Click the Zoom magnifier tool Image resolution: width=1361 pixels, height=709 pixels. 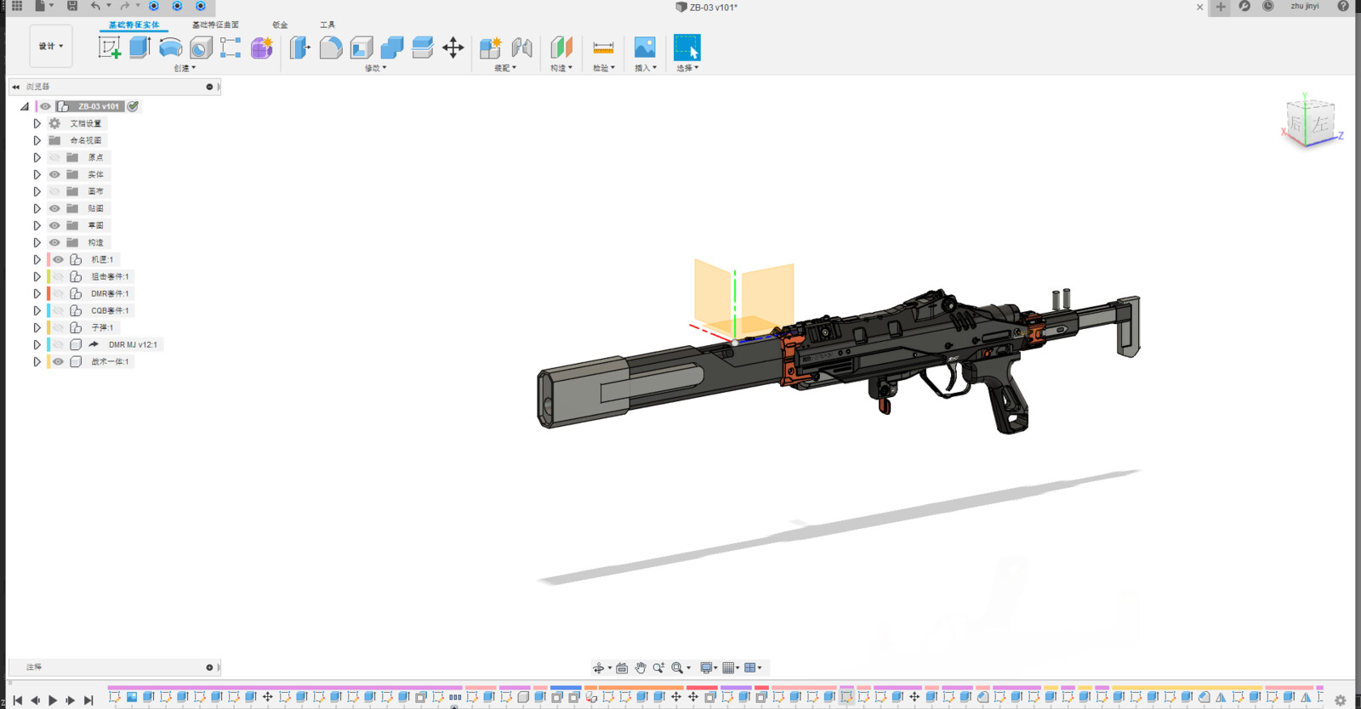tap(658, 668)
